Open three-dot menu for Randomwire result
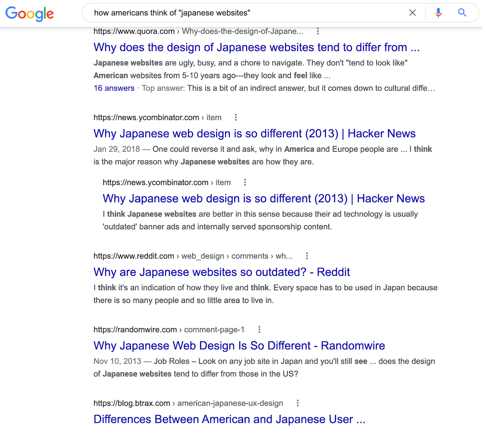 click(x=259, y=329)
